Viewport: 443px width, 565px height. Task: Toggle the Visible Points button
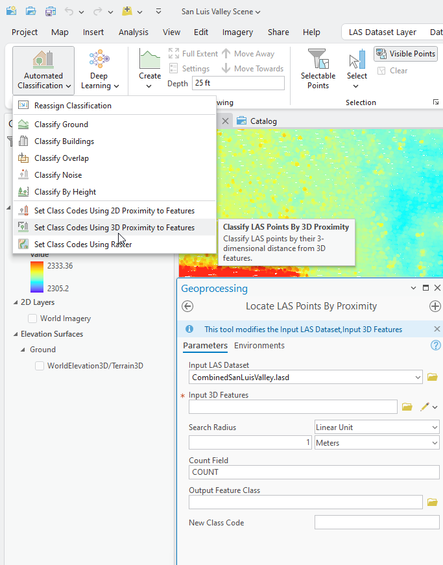[x=405, y=54]
